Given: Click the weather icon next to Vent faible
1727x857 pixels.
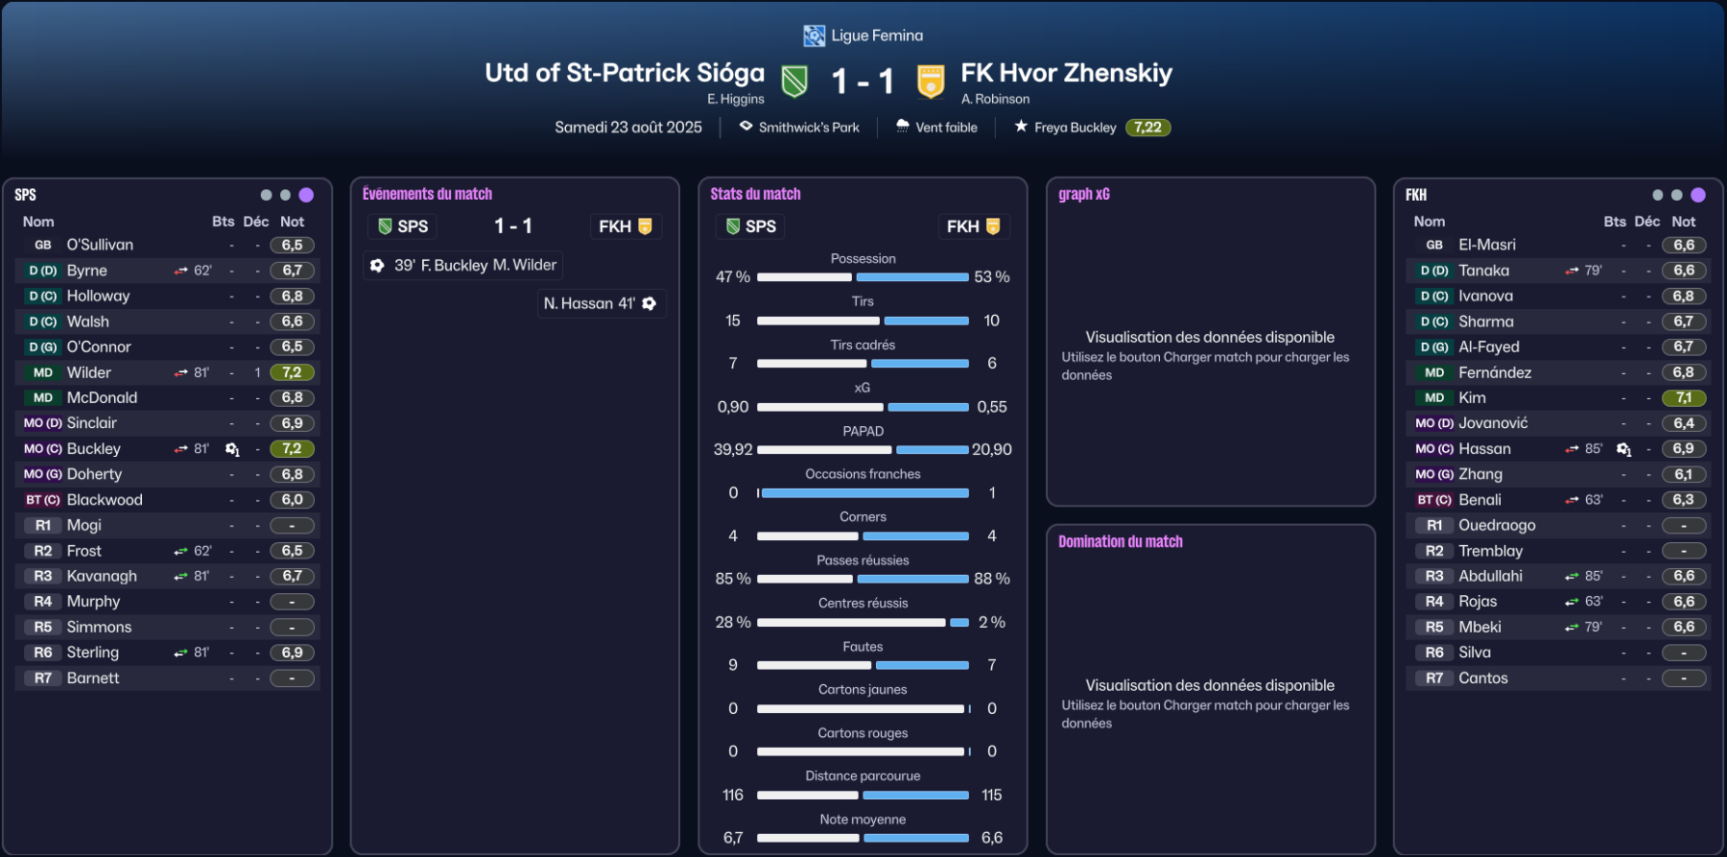Looking at the screenshot, I should (x=903, y=127).
